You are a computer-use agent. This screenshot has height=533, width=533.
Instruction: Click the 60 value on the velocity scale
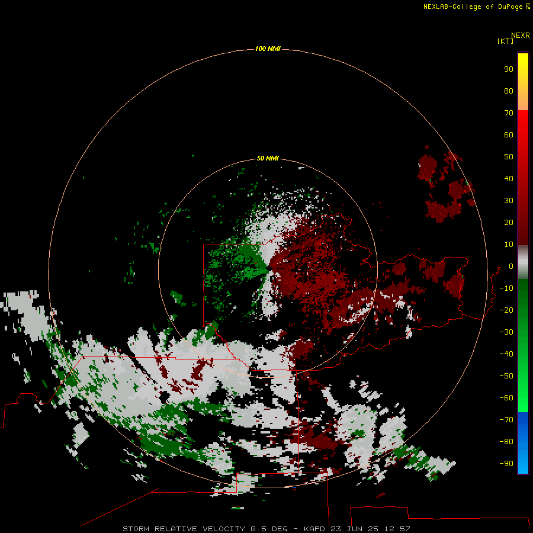click(x=509, y=134)
